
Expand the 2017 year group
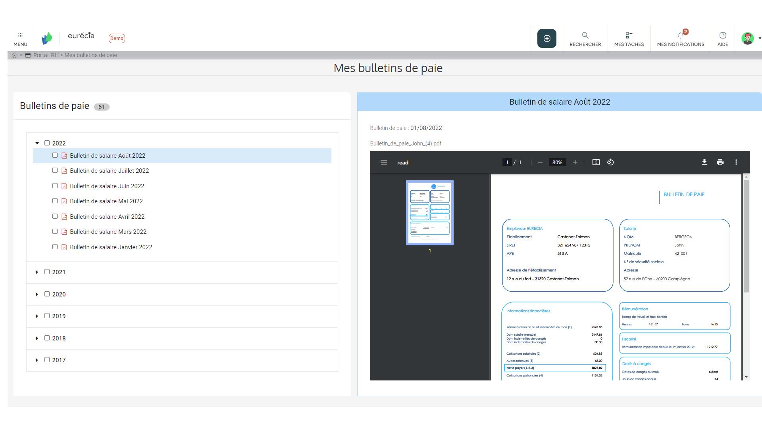[x=37, y=360]
